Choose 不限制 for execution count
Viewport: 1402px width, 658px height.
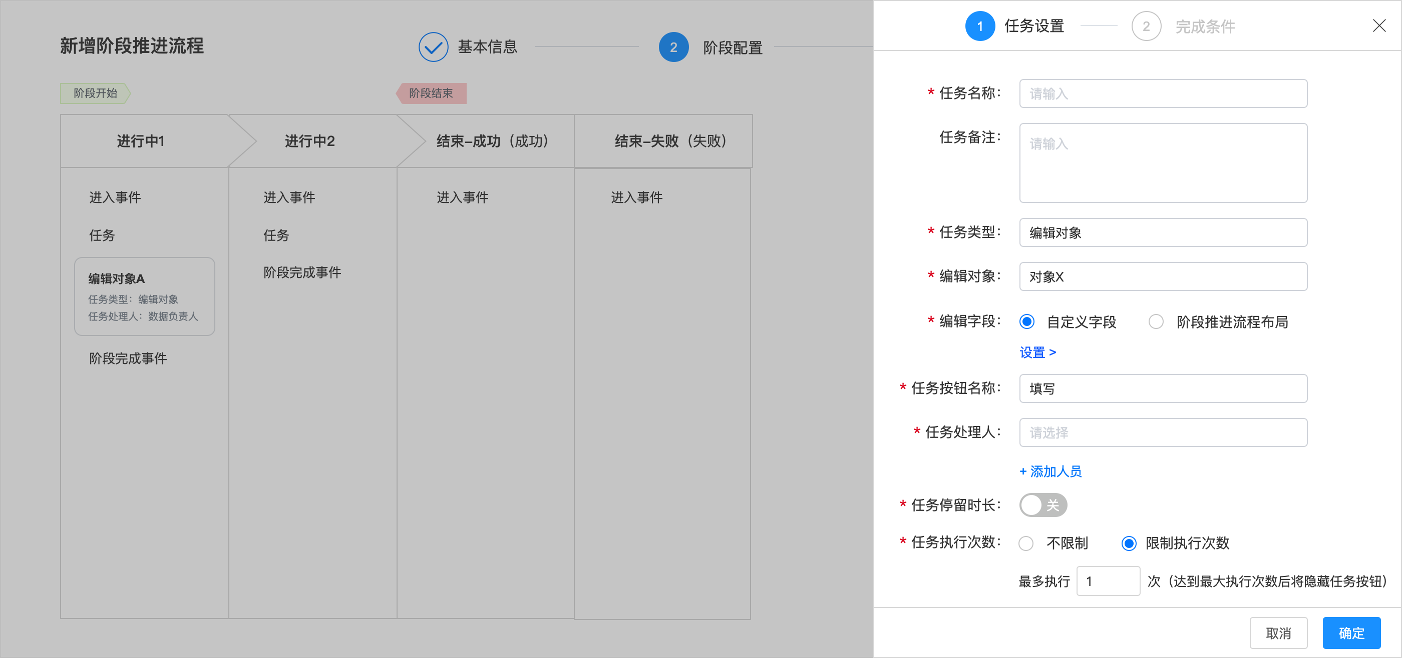[x=1026, y=543]
